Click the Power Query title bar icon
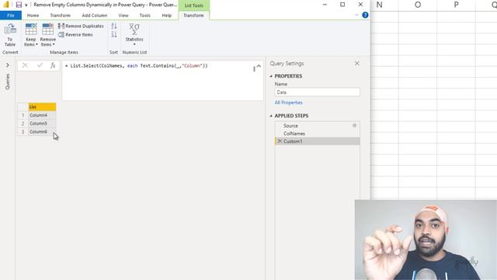The image size is (497, 280). coord(6,5)
